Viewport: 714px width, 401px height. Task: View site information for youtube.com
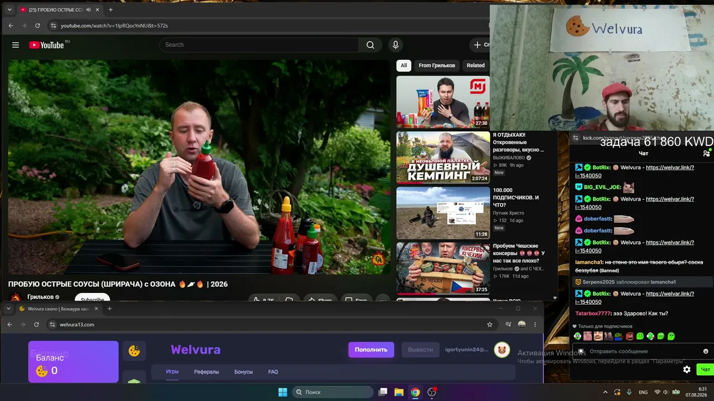click(54, 26)
